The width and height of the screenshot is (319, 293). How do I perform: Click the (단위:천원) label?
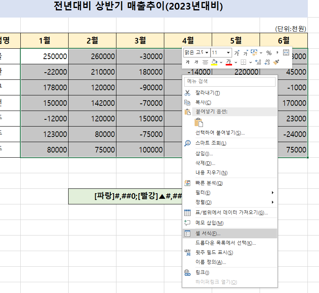[291, 29]
